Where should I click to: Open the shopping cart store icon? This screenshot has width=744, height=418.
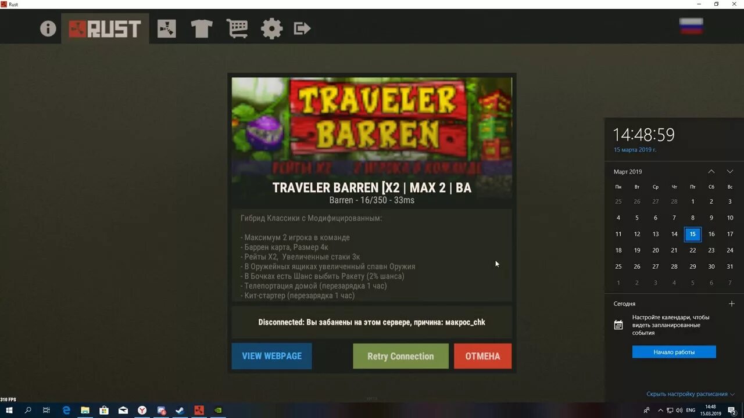(x=237, y=28)
